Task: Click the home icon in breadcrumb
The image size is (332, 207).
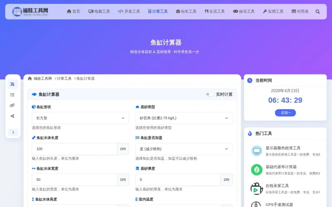Action: pyautogui.click(x=29, y=78)
